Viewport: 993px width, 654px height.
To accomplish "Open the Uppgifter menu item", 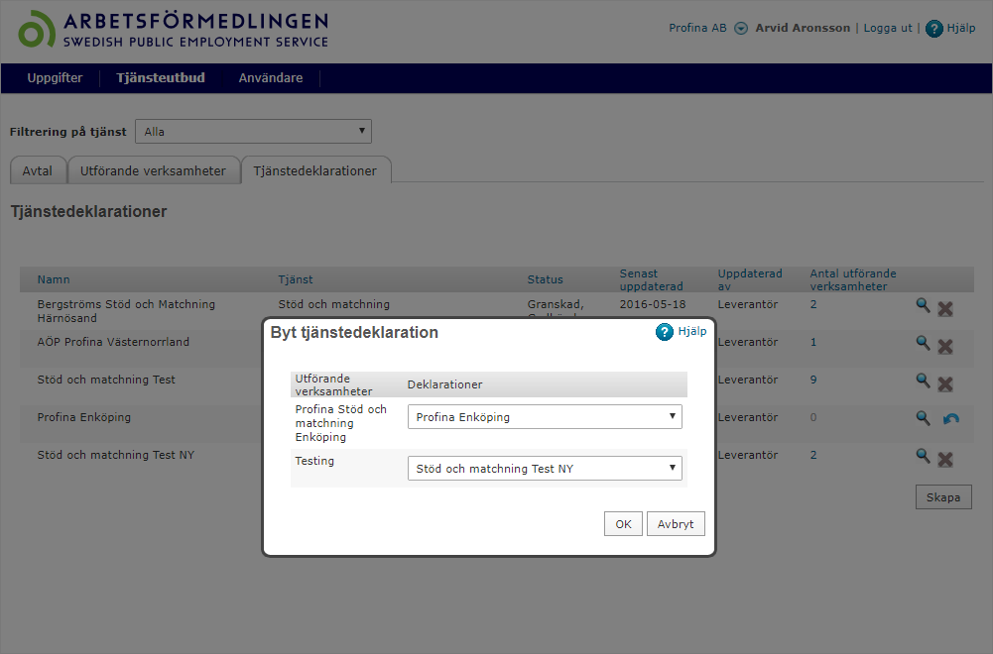I will click(x=56, y=78).
